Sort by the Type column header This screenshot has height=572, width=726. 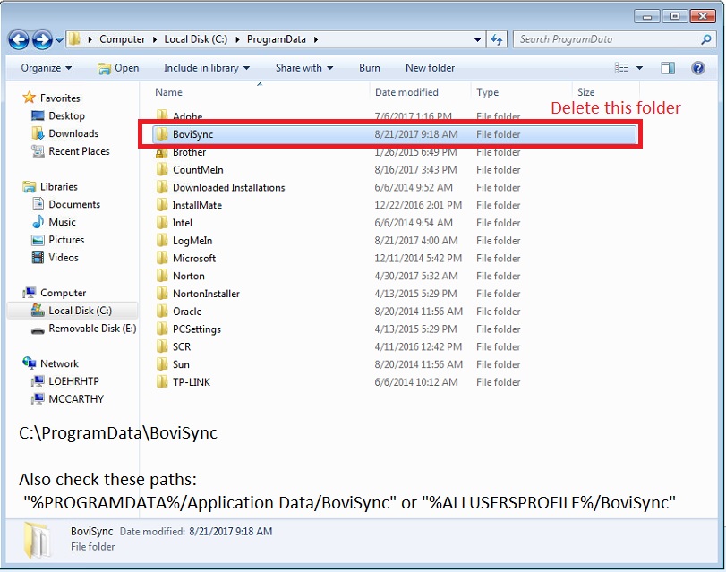[488, 92]
